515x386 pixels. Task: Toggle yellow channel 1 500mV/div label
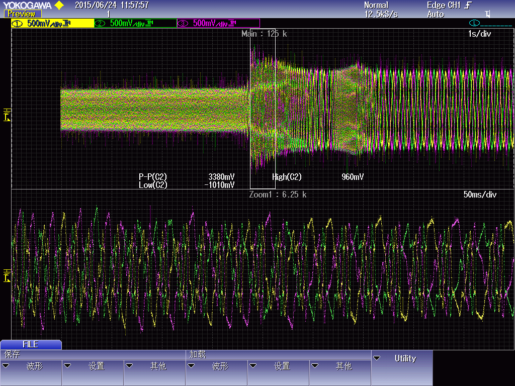pos(52,23)
